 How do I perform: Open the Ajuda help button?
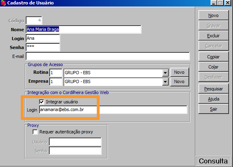[213, 99]
